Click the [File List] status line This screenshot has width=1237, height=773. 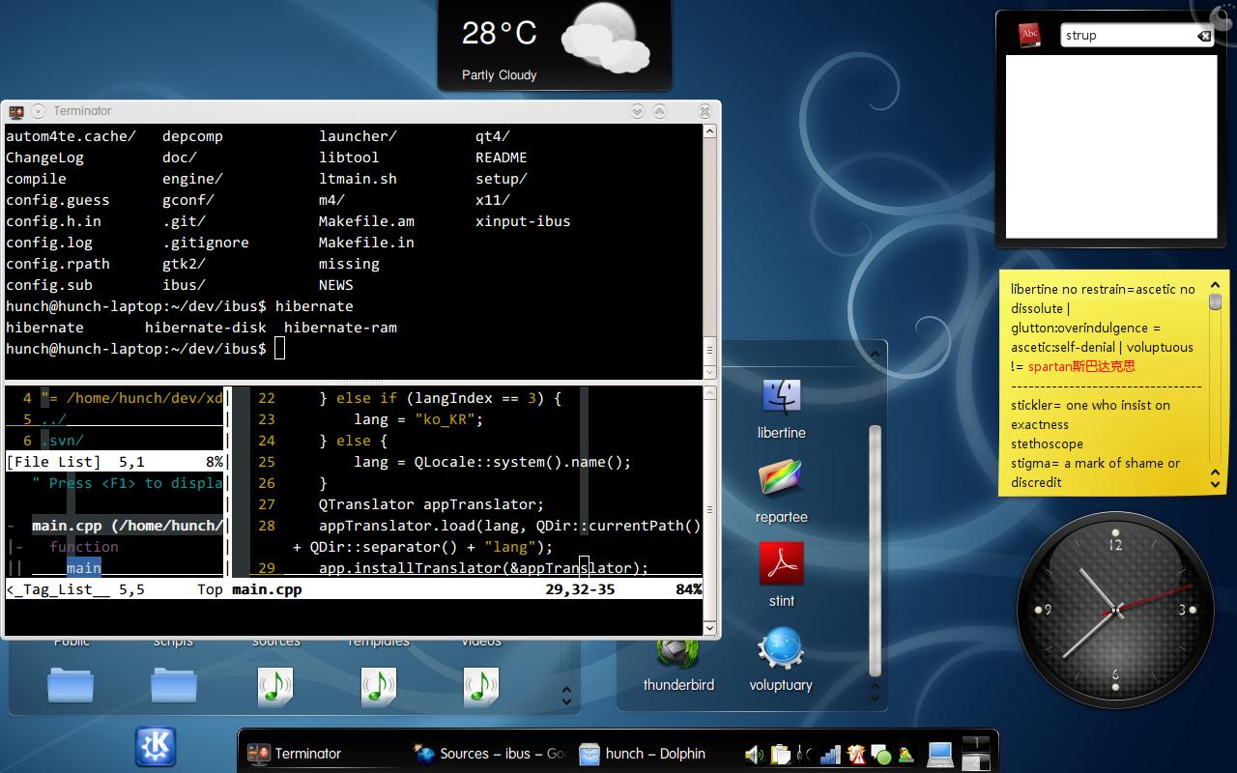point(115,462)
